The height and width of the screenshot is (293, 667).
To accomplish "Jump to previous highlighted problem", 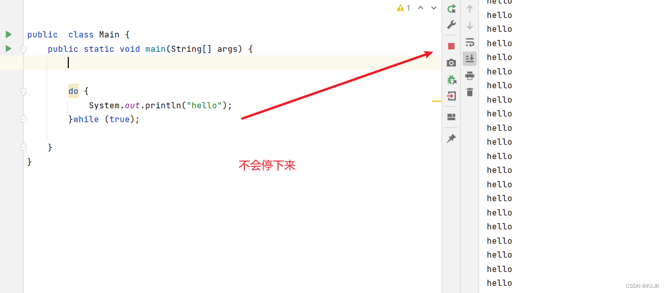I will tap(421, 8).
